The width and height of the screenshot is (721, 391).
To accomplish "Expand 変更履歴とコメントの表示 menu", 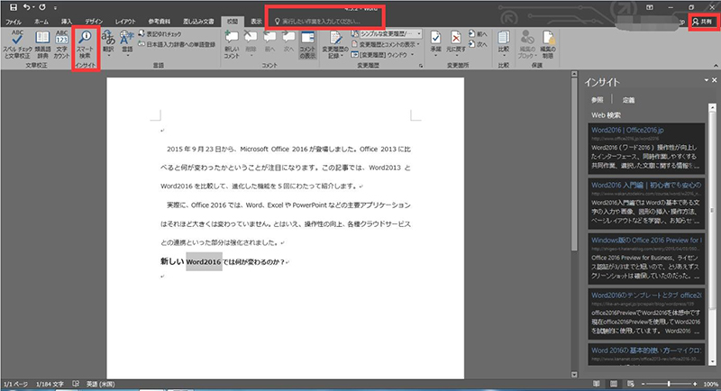I will [386, 44].
